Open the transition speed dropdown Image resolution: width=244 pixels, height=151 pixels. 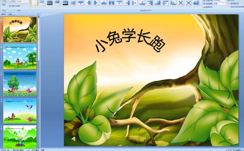(x=220, y=3)
